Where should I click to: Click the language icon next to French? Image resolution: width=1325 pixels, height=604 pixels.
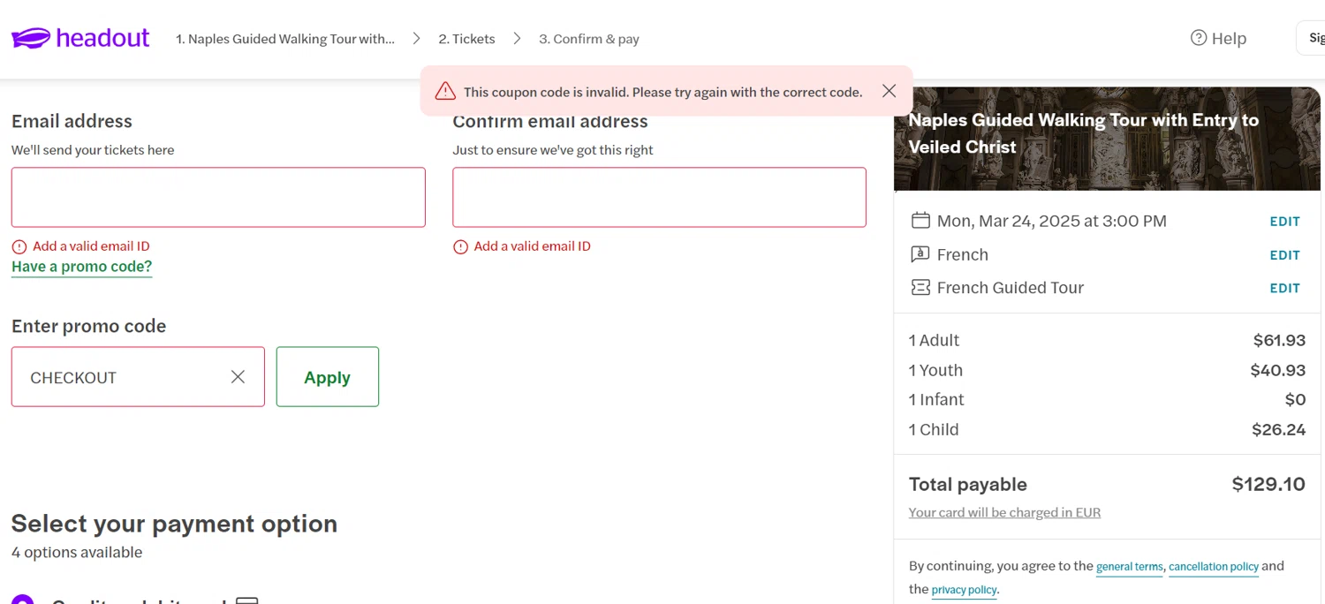[920, 254]
